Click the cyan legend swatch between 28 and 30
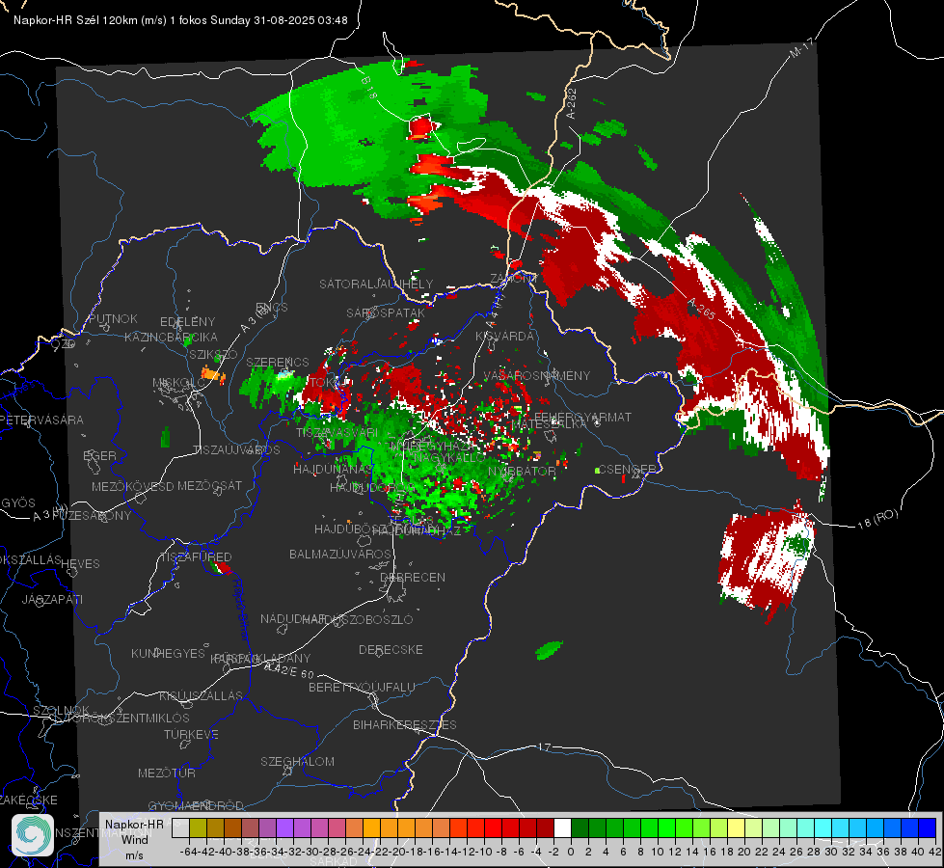 [x=823, y=827]
